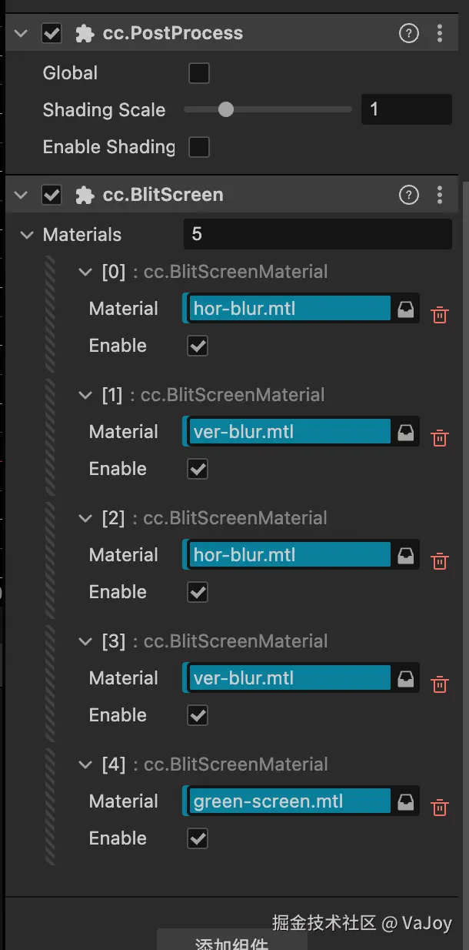Collapse material element [0]
Screen dimensions: 469x950
click(85, 272)
